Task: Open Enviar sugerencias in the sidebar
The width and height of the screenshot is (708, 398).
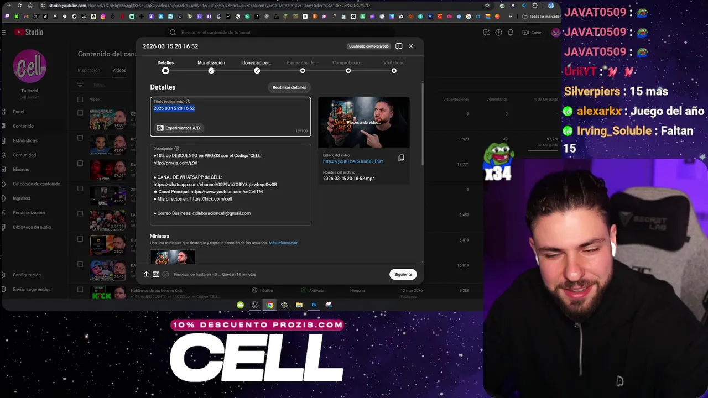Action: pos(32,289)
